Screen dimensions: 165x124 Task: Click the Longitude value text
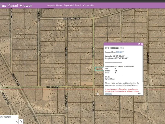(121, 58)
